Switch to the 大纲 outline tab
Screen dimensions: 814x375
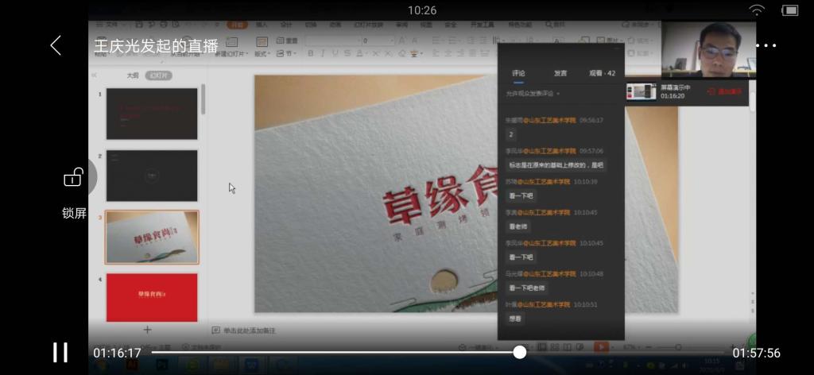point(133,75)
